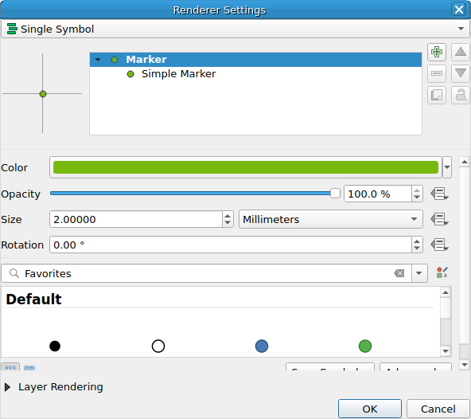
Task: Lock the symbol layer color
Action: (x=461, y=96)
